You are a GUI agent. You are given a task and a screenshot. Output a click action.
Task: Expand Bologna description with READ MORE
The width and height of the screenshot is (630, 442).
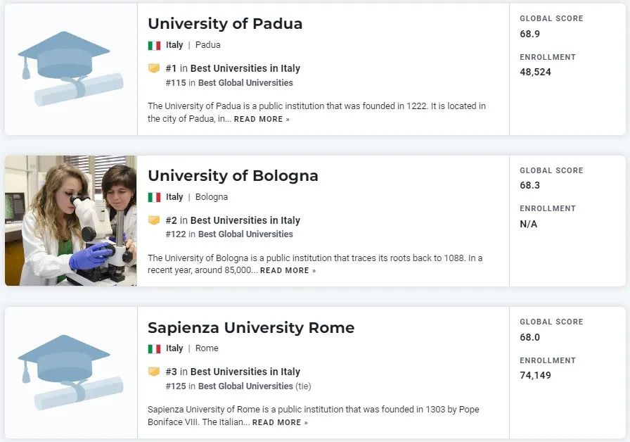tap(288, 271)
